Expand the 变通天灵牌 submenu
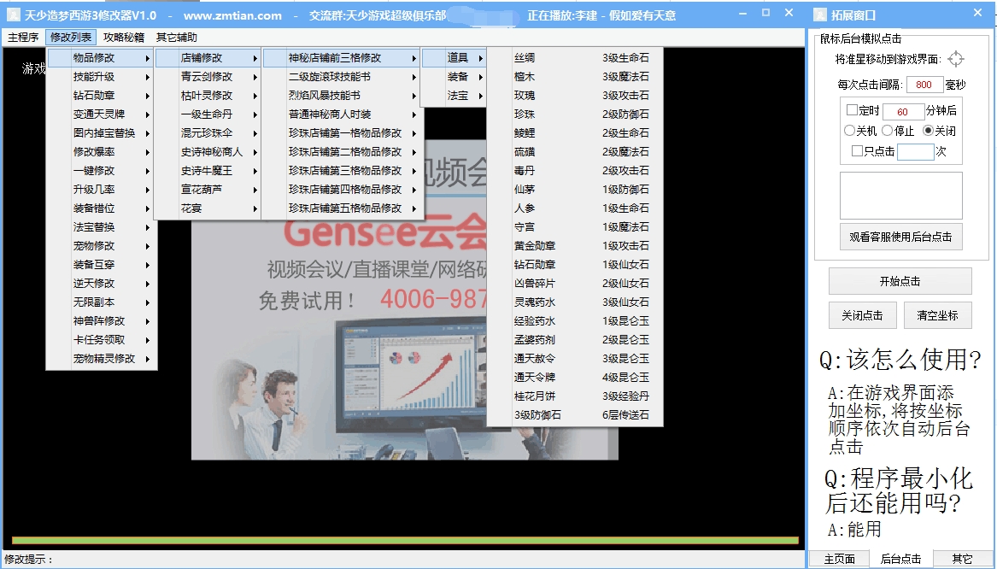The image size is (997, 569). point(102,114)
